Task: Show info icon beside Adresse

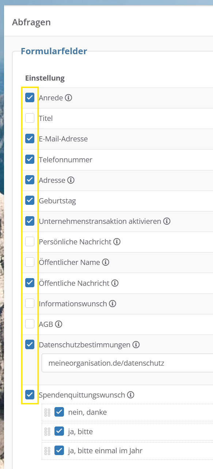Action: 71,180
